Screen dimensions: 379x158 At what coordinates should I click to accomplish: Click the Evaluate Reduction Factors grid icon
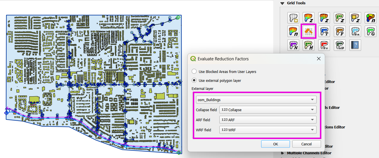(309, 32)
